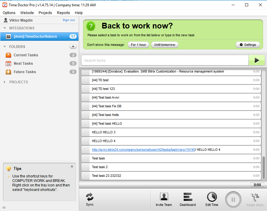Open the Options menu

point(9,13)
